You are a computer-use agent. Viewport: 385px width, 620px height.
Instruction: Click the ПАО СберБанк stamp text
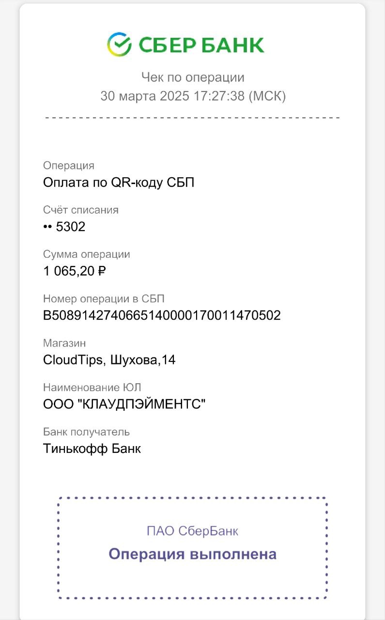tap(192, 531)
